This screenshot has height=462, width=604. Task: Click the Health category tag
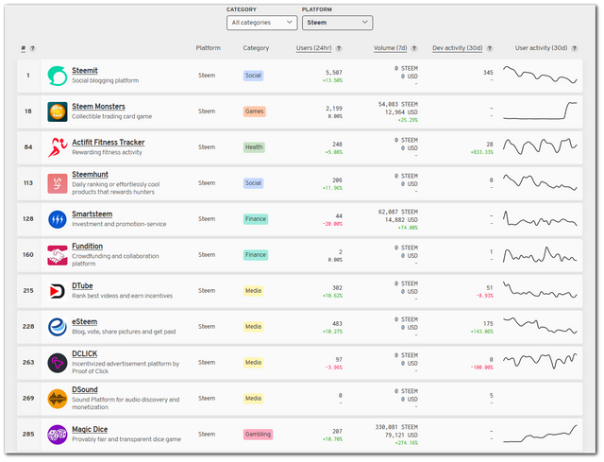(254, 147)
